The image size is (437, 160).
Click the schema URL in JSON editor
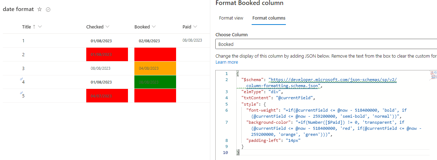[x=333, y=80]
